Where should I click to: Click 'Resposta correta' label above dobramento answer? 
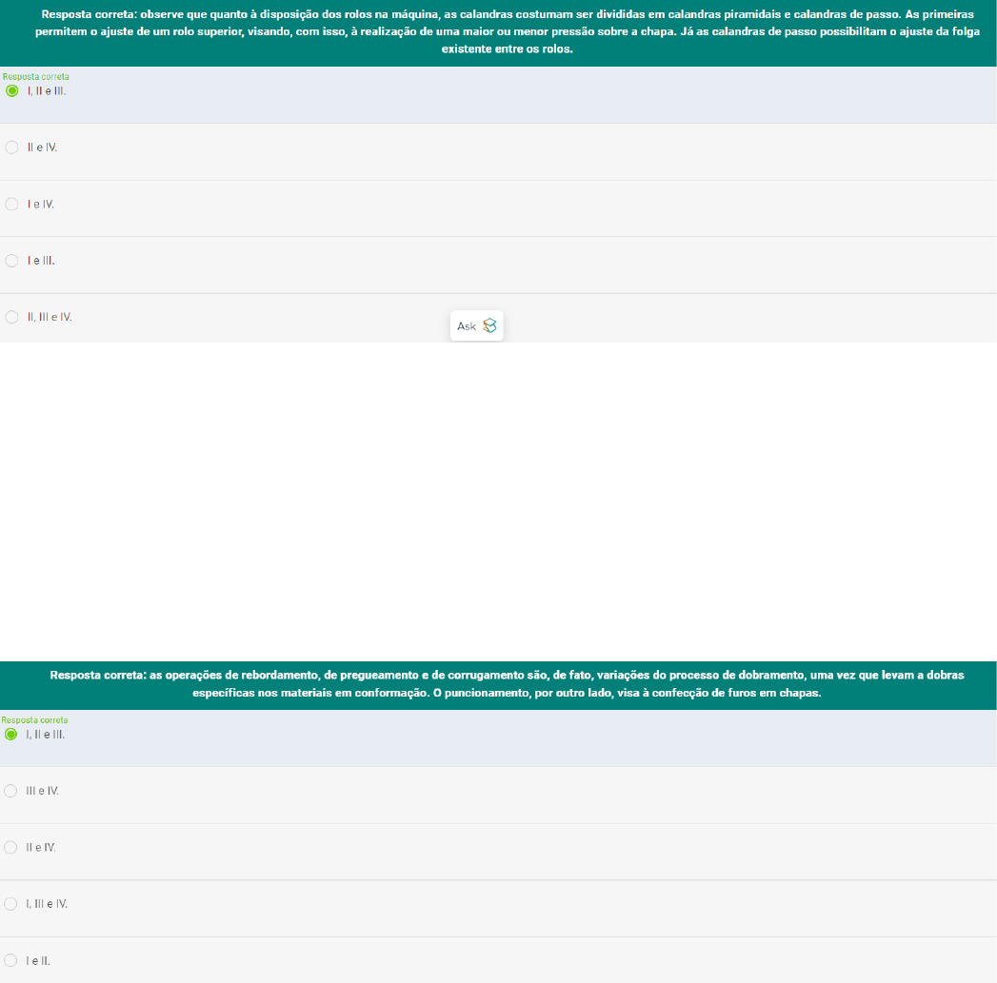35,720
